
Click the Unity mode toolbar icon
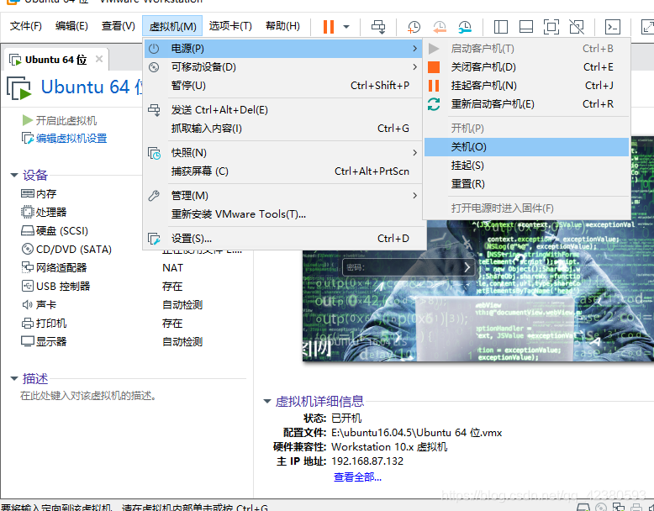[577, 27]
